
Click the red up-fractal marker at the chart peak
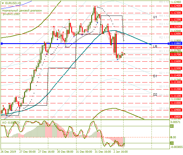95,7
